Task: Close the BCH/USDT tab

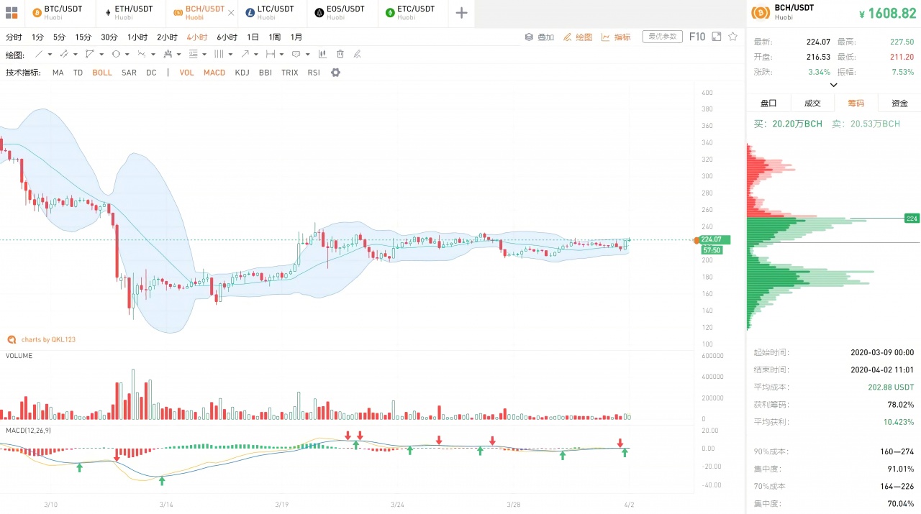Action: tap(232, 13)
